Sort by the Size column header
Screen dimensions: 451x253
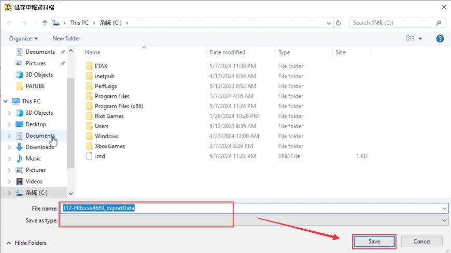click(340, 52)
